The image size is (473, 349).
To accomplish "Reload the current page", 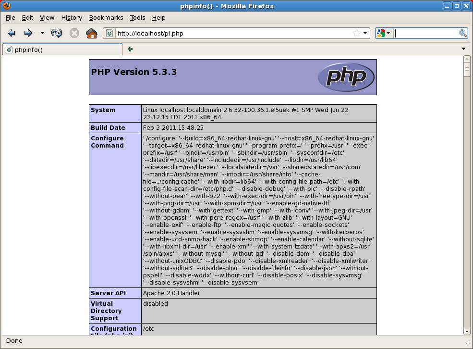I will click(x=57, y=33).
